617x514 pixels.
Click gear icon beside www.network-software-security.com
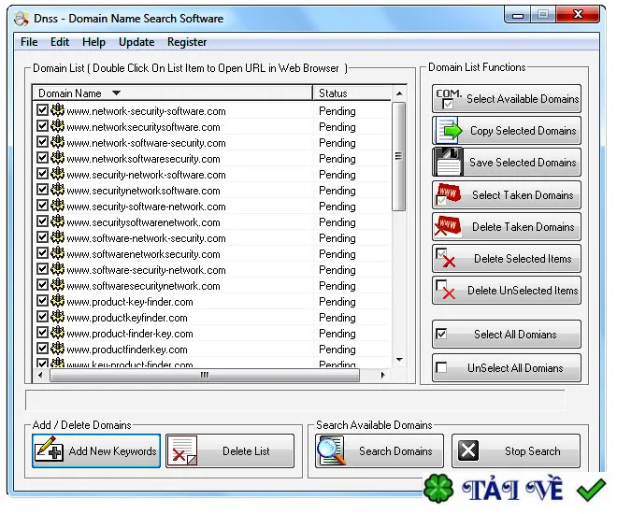57,142
